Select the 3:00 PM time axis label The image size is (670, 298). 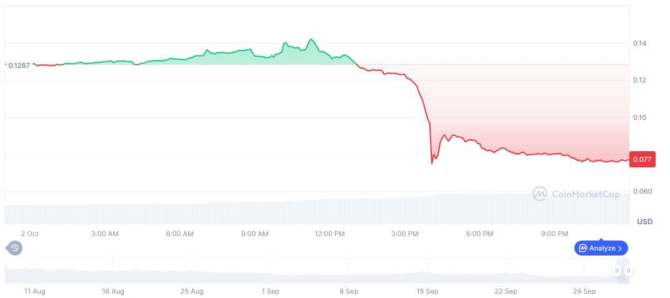click(404, 234)
